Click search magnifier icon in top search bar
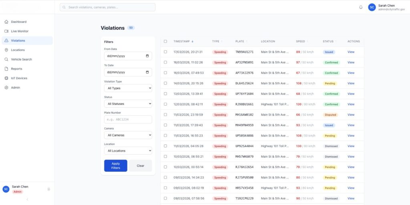 tap(64, 7)
